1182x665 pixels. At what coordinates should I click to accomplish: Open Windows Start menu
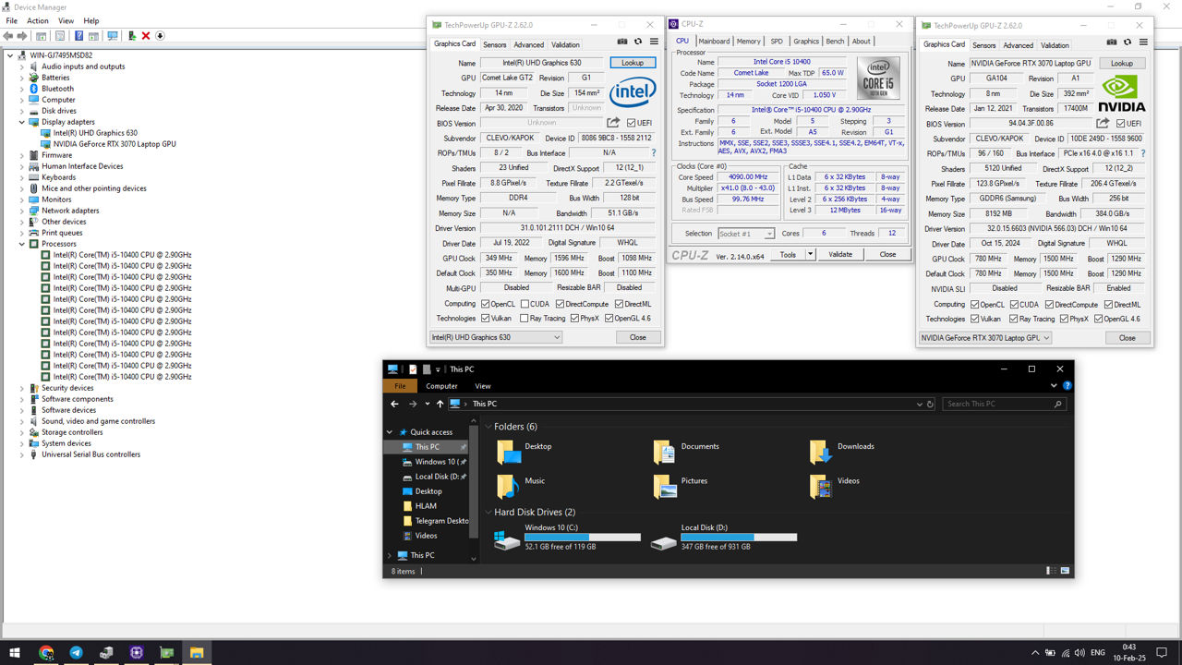13,652
